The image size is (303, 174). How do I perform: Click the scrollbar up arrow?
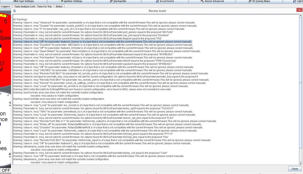point(300,16)
